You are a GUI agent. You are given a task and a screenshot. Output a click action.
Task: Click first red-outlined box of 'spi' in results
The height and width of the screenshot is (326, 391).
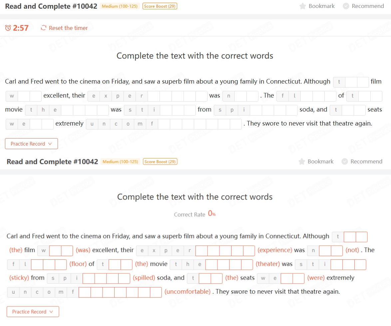click(89, 278)
